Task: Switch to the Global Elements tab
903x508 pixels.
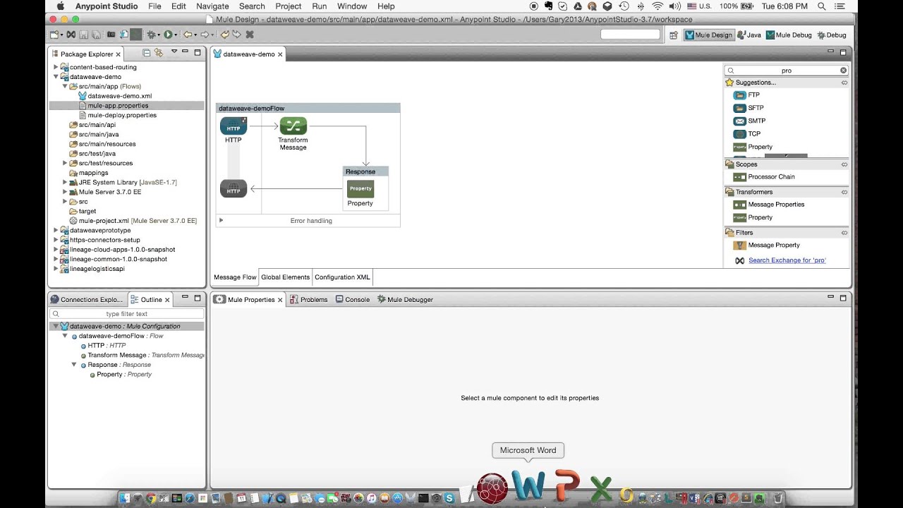Action: [x=285, y=277]
